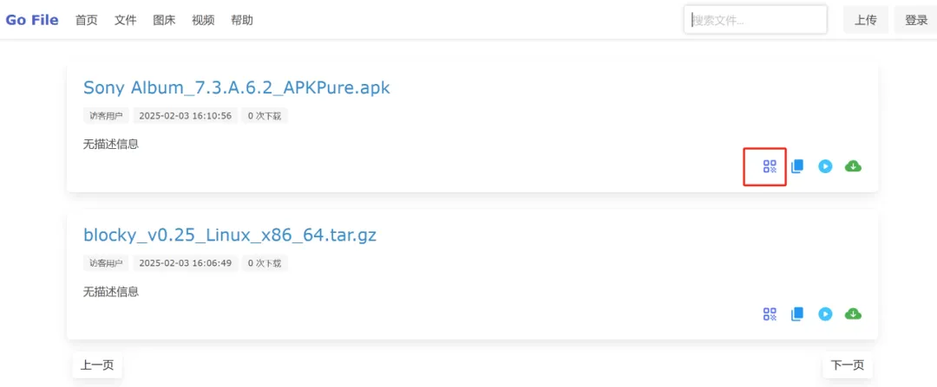Show QR code for blocky tar.gz file

pos(770,313)
